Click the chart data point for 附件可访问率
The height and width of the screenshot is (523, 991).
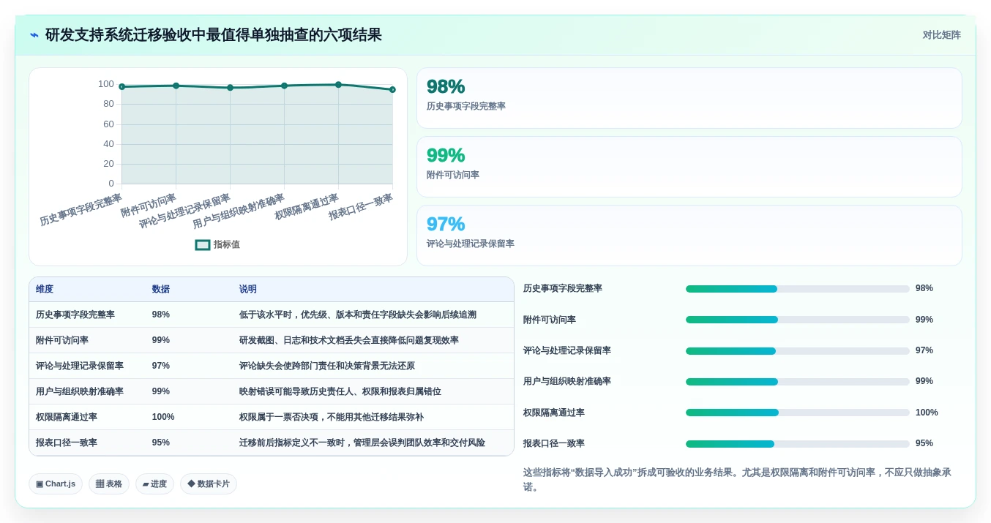pos(176,86)
